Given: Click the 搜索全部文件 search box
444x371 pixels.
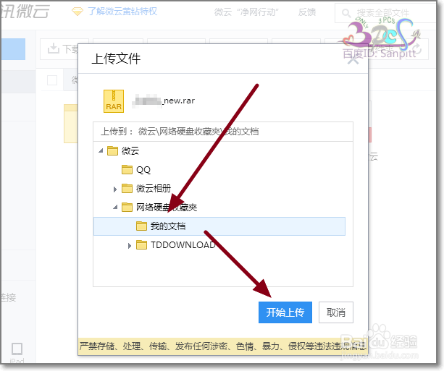Looking at the screenshot, I should (385, 13).
